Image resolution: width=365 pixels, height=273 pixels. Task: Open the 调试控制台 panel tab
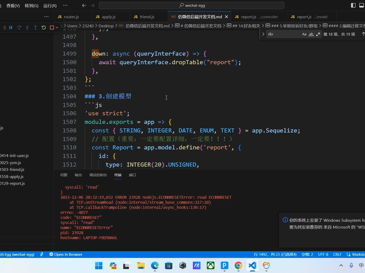pyautogui.click(x=98, y=175)
